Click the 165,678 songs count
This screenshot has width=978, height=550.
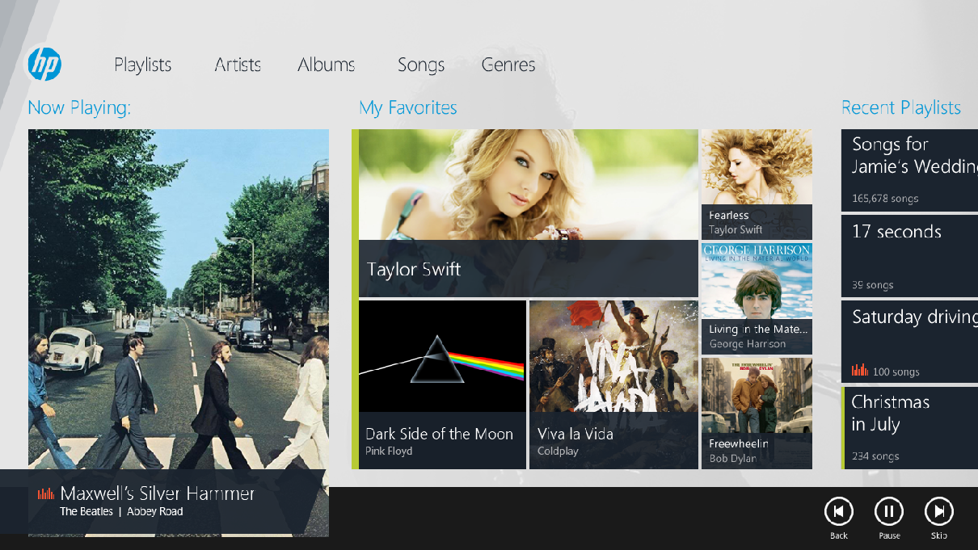tap(885, 198)
